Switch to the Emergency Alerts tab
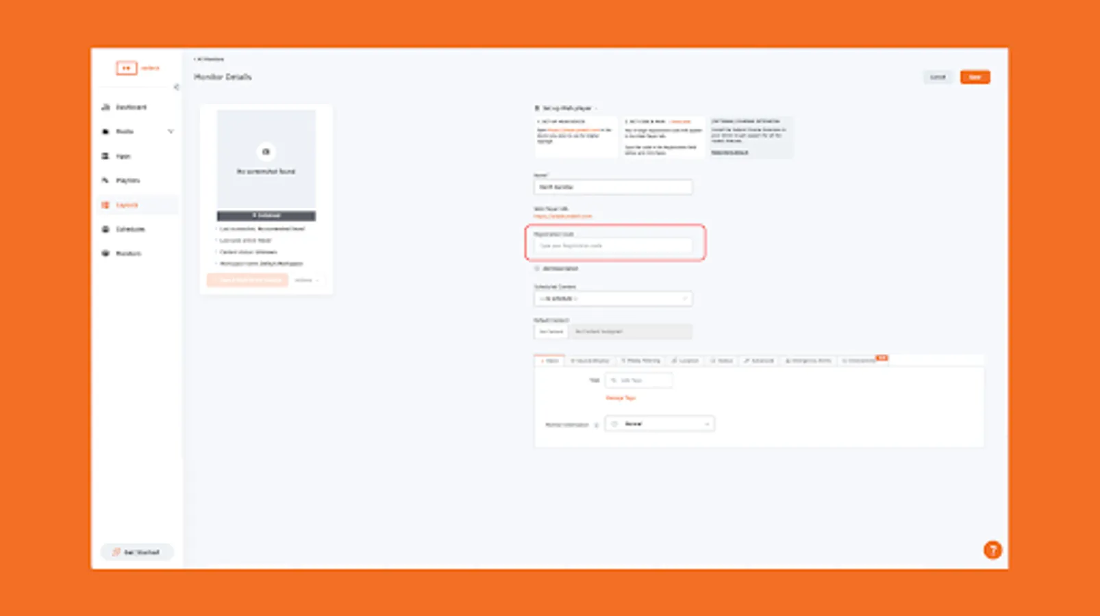Viewport: 1100px width, 616px height. point(808,361)
